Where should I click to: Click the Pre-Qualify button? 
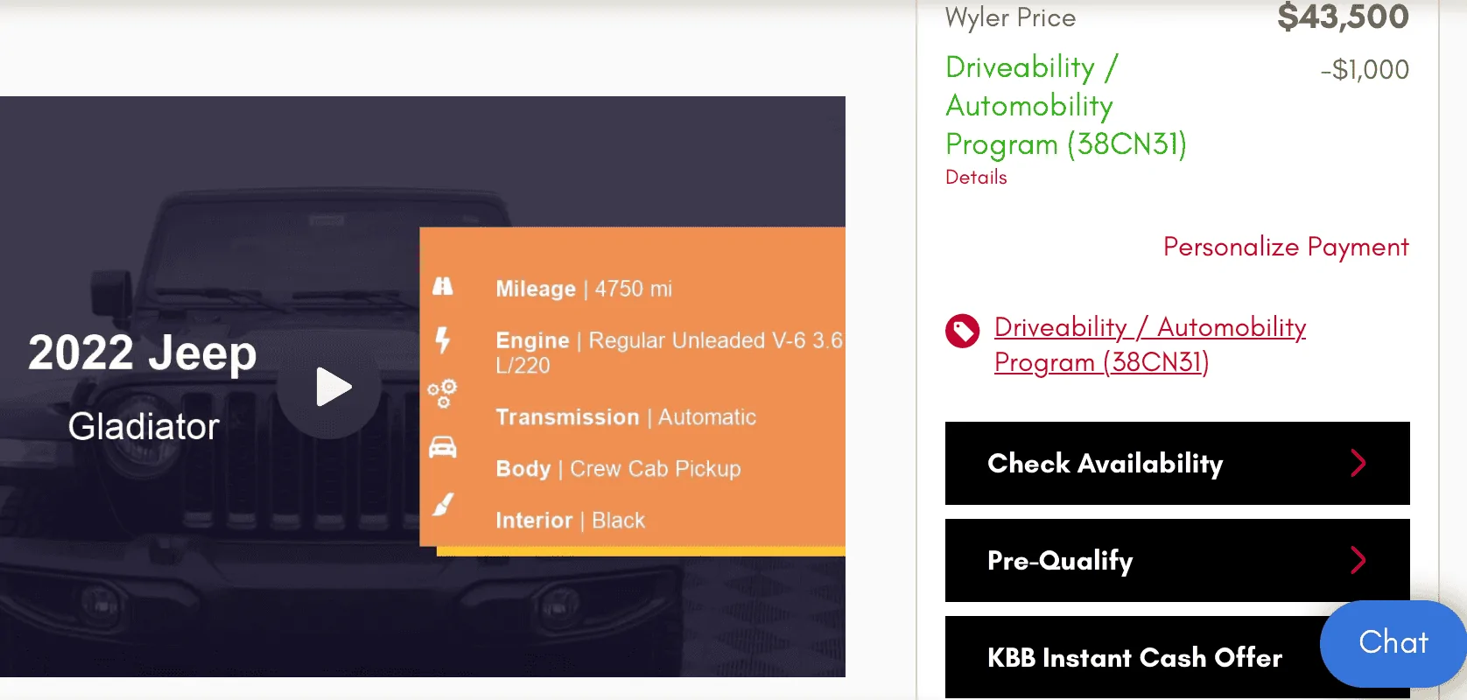click(1177, 560)
